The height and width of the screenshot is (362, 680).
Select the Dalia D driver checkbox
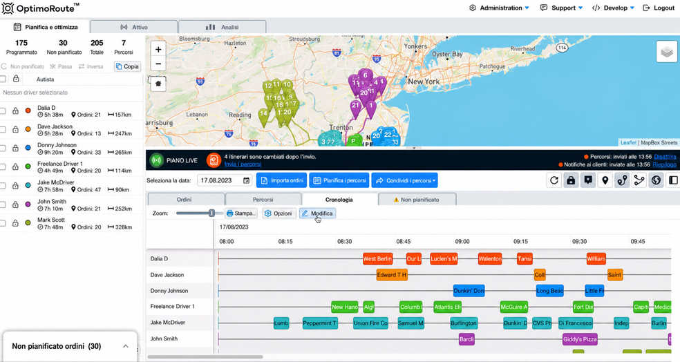click(3, 111)
